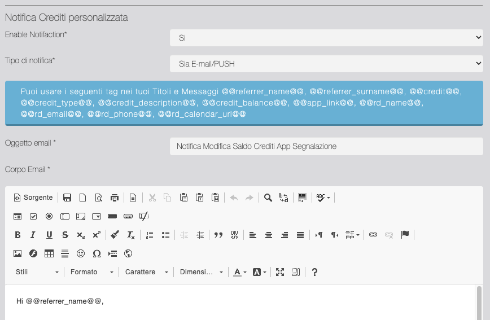Click the Sorgente source view button
Image resolution: width=490 pixels, height=320 pixels.
pyautogui.click(x=33, y=198)
